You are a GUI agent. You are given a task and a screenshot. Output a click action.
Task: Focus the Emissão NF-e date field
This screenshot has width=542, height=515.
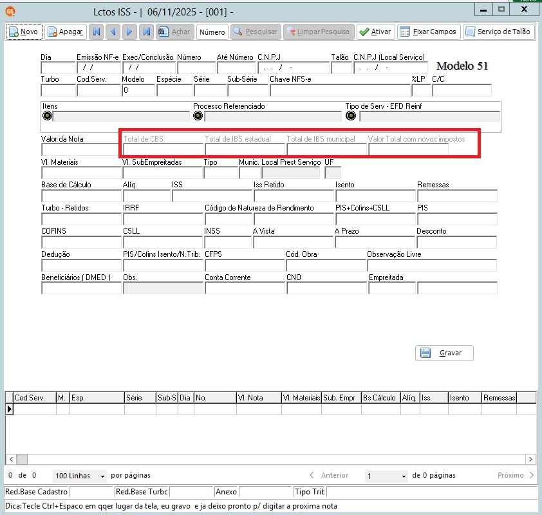pos(99,68)
